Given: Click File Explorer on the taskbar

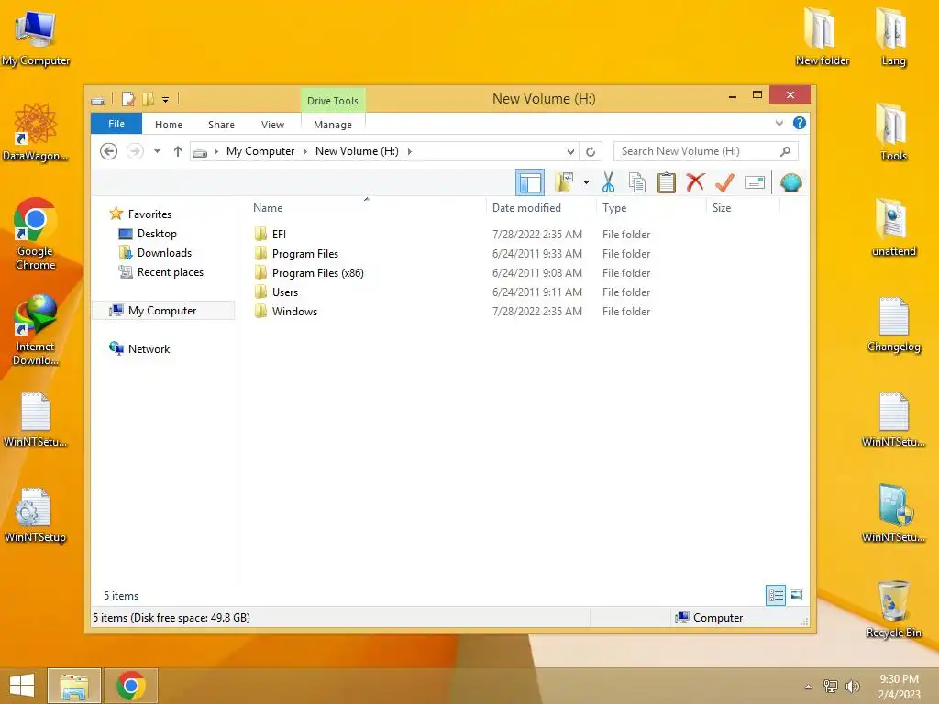Looking at the screenshot, I should pyautogui.click(x=74, y=686).
